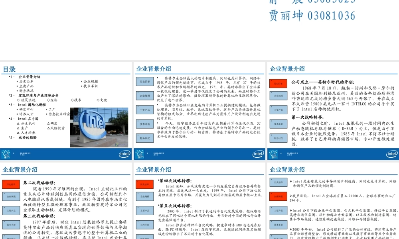Click 技术革新 button on the 第四次战略转移 slide

(144, 225)
